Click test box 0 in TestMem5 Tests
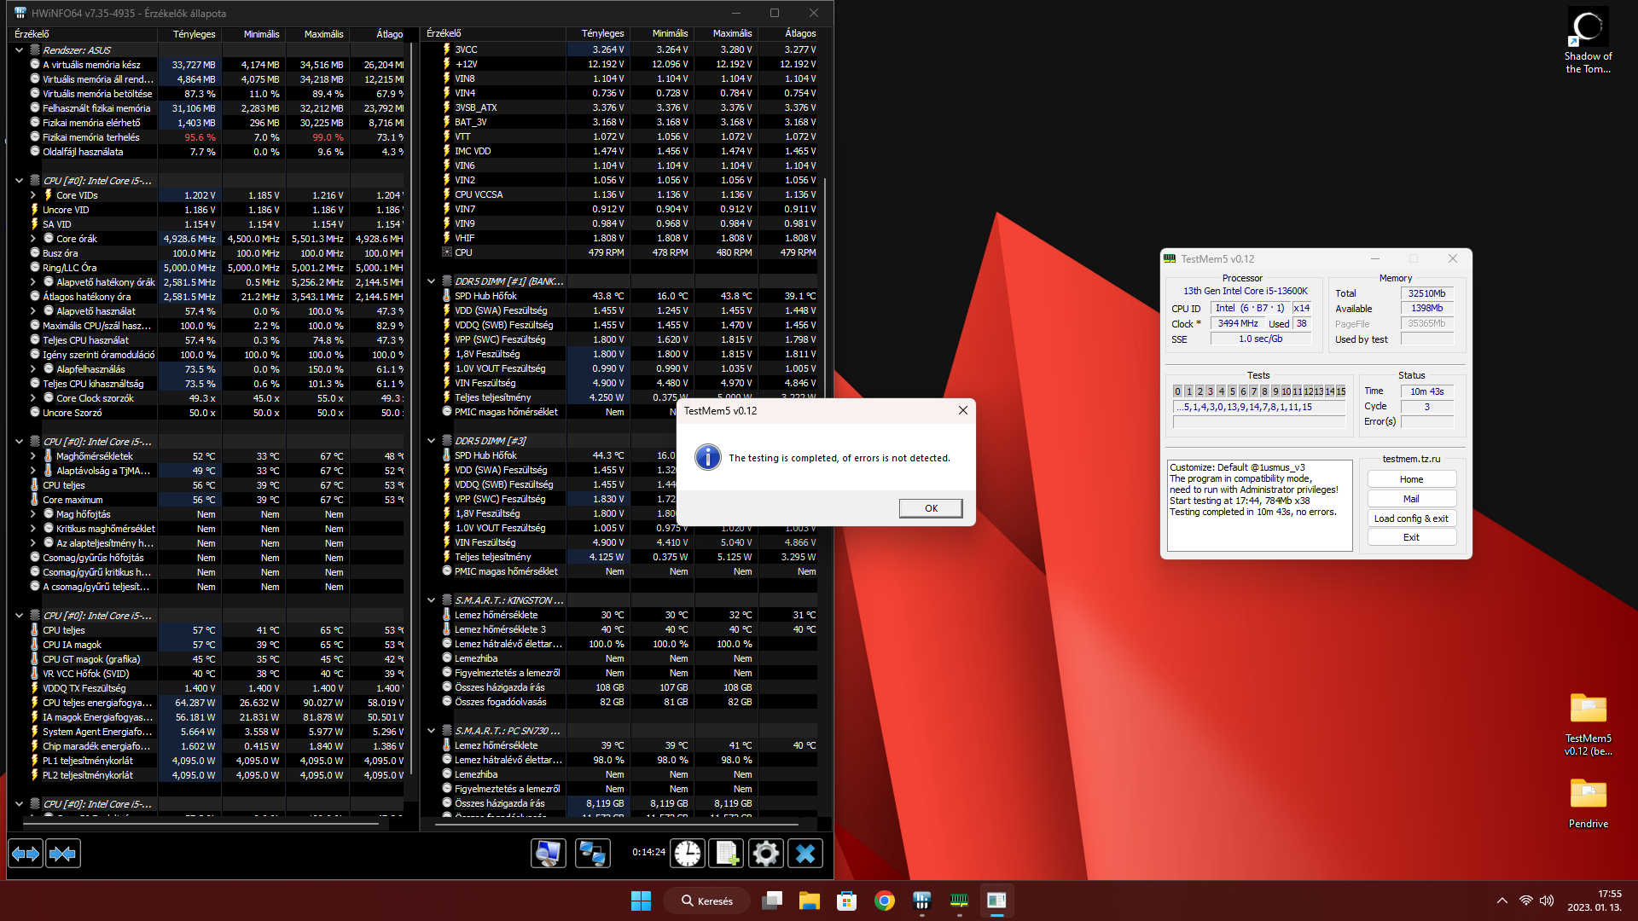The height and width of the screenshot is (921, 1638). point(1177,391)
